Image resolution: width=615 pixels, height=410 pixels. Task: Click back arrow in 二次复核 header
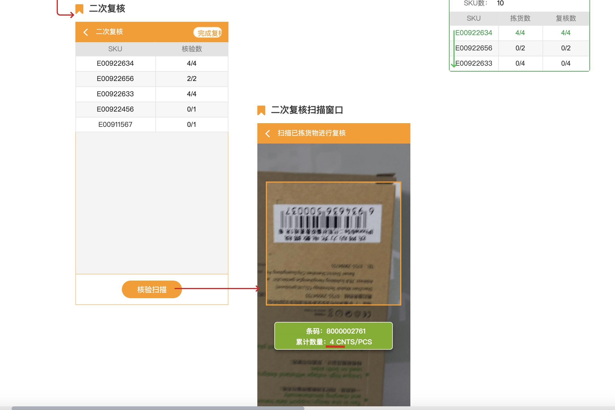[x=86, y=32]
